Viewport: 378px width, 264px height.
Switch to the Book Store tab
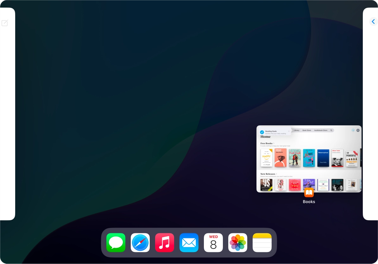(306, 130)
